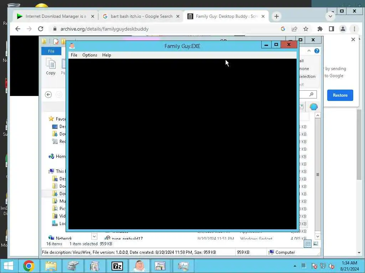Image resolution: width=365 pixels, height=273 pixels.
Task: Click navigation pane scroll-down dropdown arrow
Action: (94, 236)
